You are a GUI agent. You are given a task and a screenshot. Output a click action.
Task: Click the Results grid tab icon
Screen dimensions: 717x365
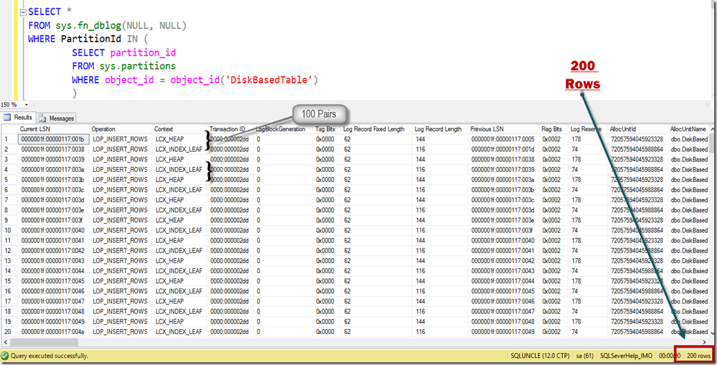click(8, 117)
